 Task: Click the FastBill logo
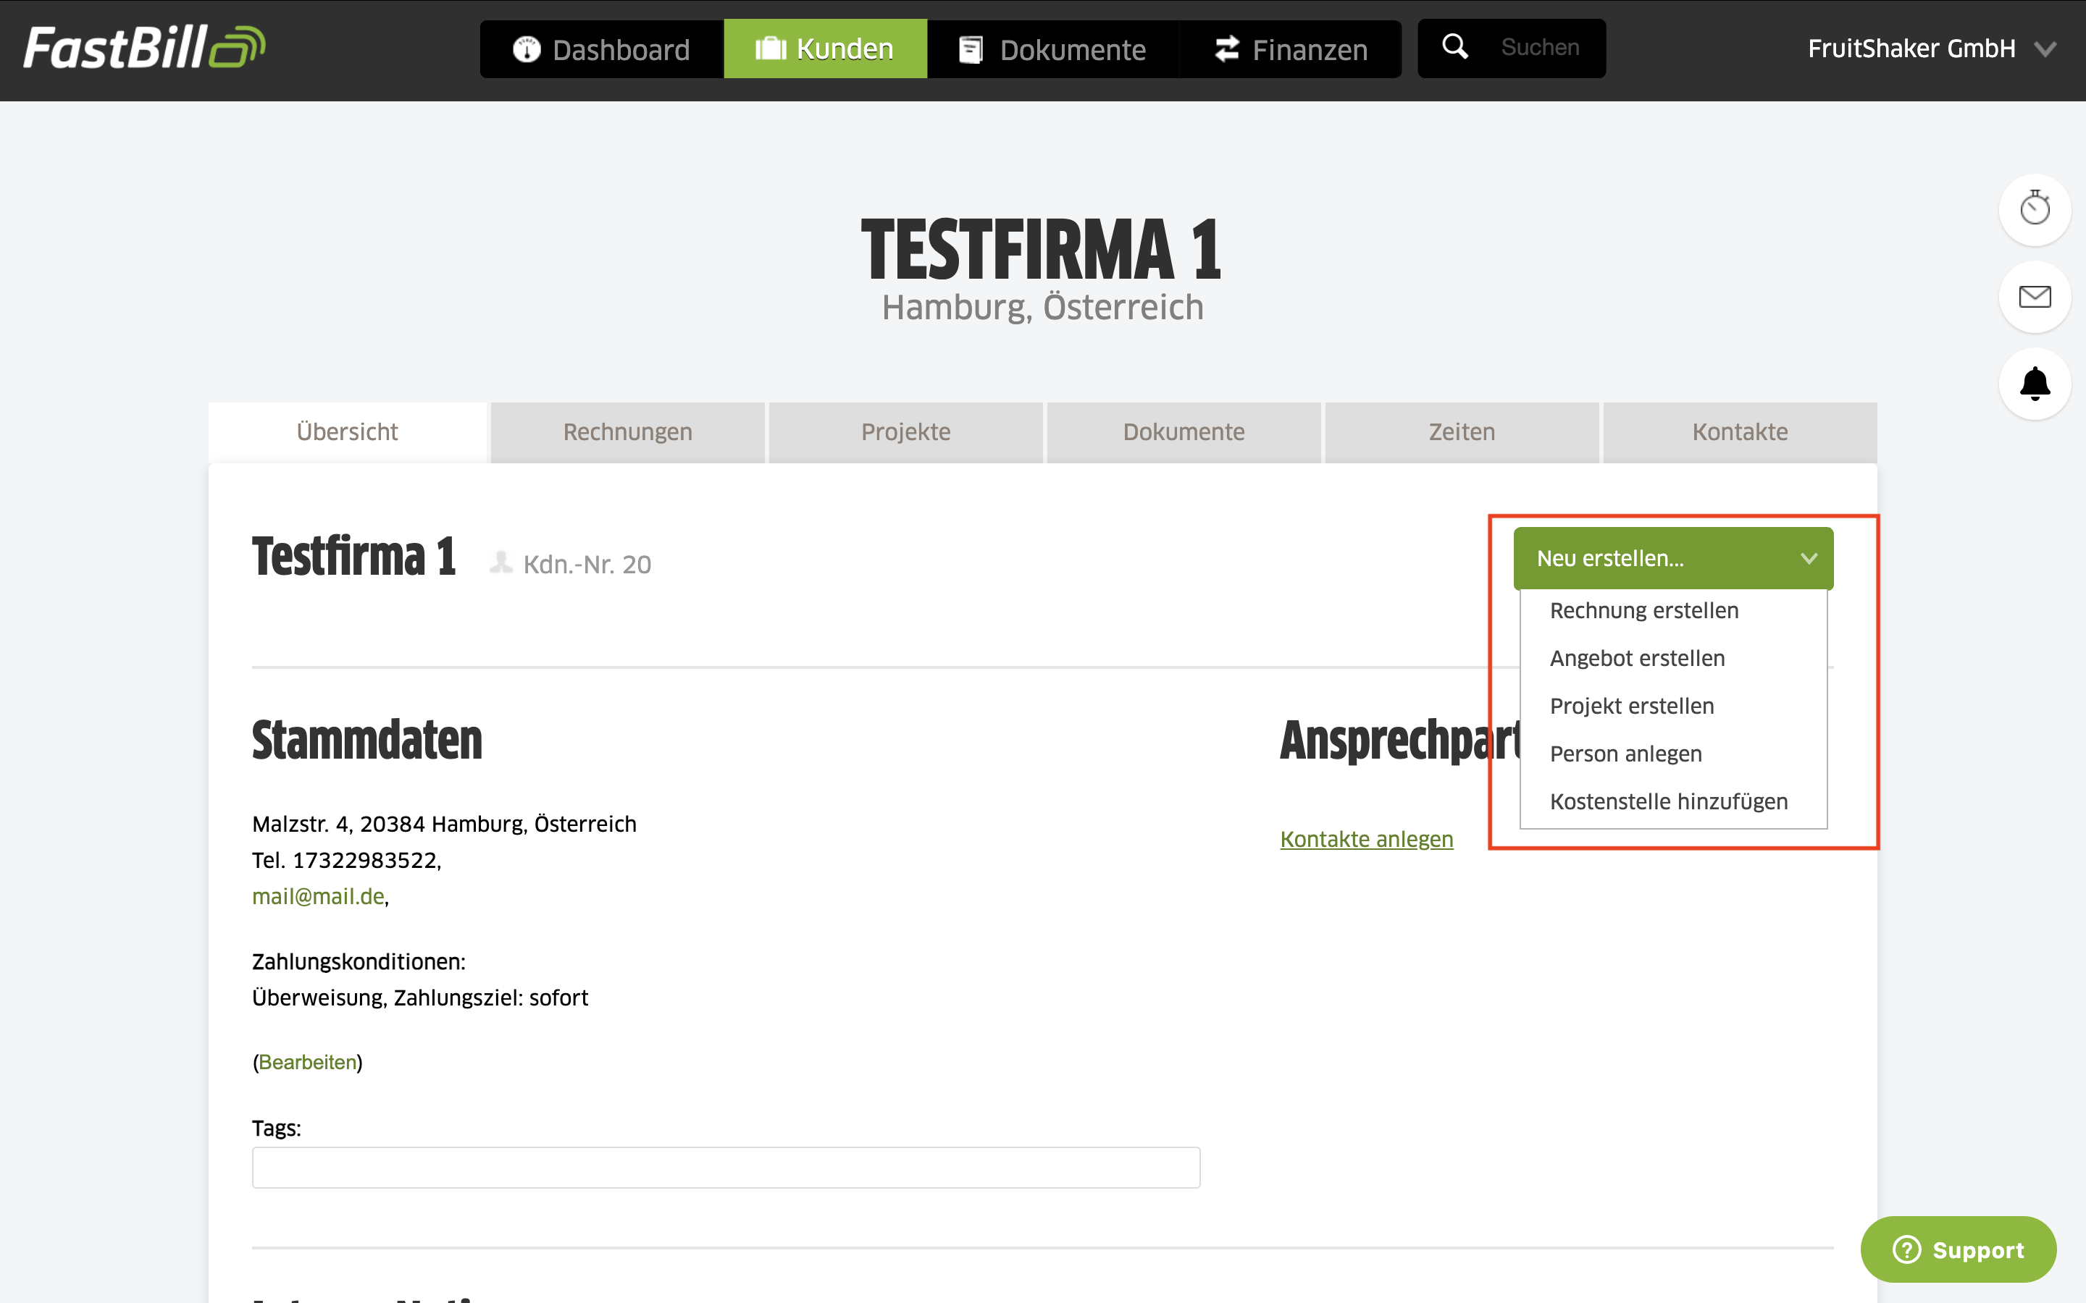144,47
